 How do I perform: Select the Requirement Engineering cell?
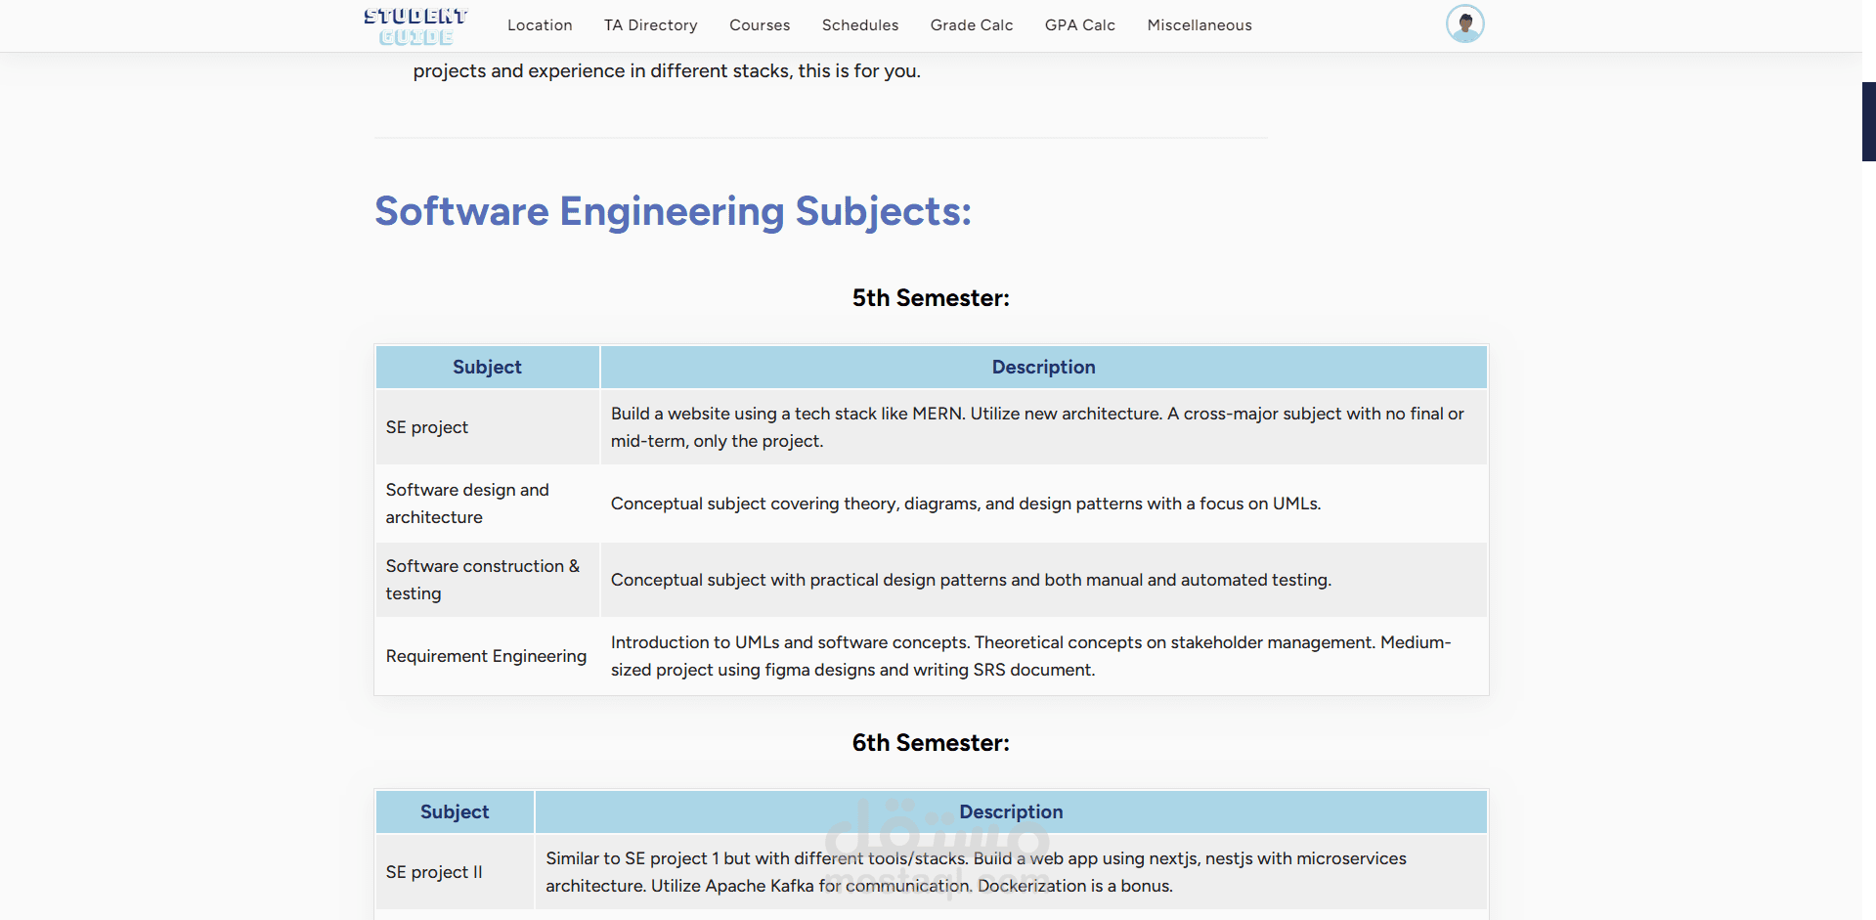[488, 656]
